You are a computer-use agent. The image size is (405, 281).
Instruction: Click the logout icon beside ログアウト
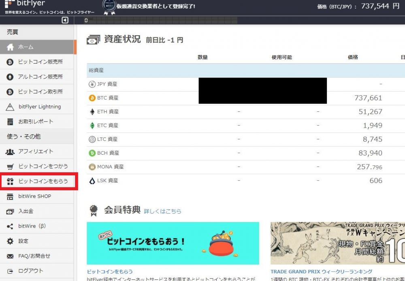pyautogui.click(x=10, y=271)
